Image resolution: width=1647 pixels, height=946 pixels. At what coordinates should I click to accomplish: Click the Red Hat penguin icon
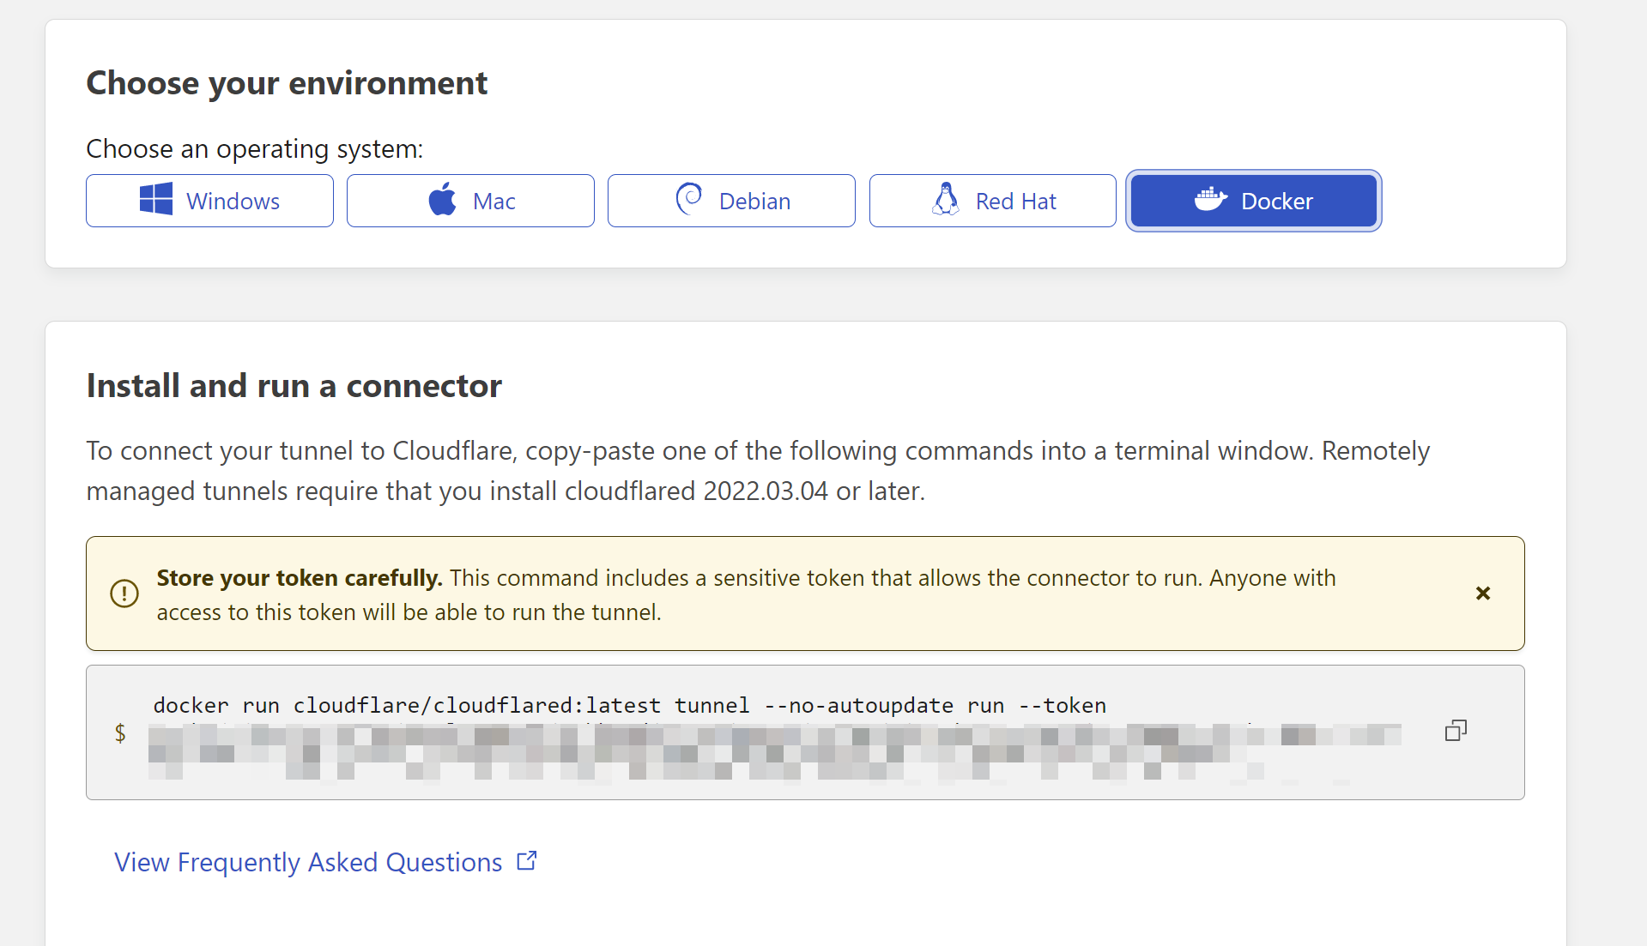coord(946,200)
